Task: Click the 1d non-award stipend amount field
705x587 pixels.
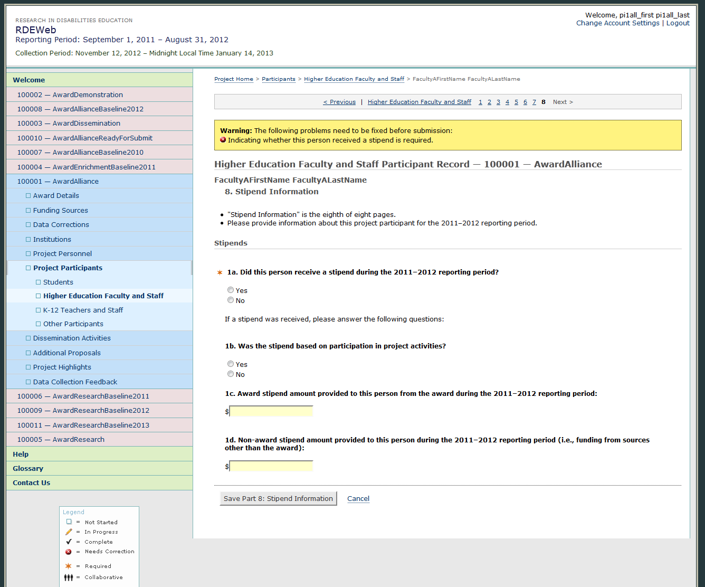Action: (271, 466)
